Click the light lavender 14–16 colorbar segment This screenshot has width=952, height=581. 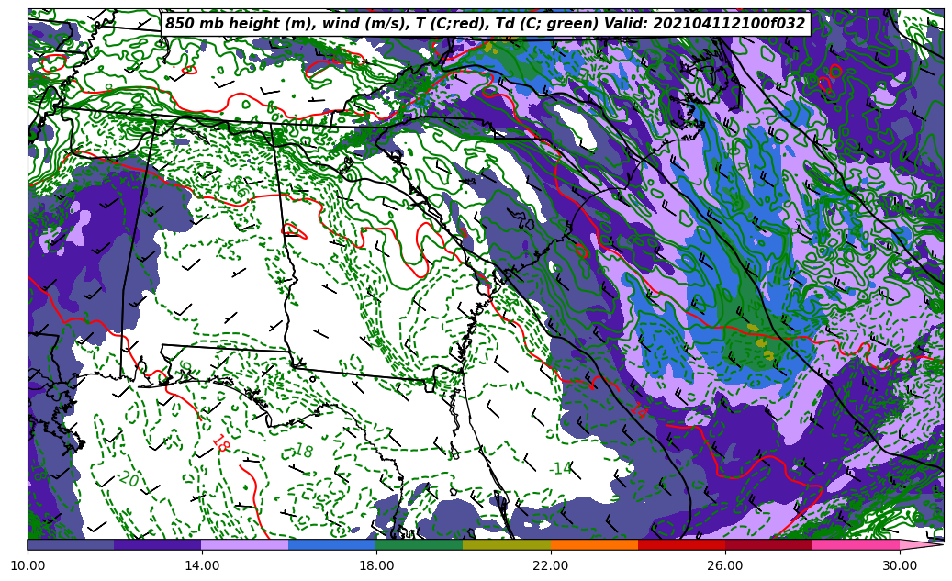245,544
